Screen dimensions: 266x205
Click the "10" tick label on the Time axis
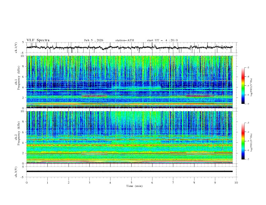click(x=236, y=183)
